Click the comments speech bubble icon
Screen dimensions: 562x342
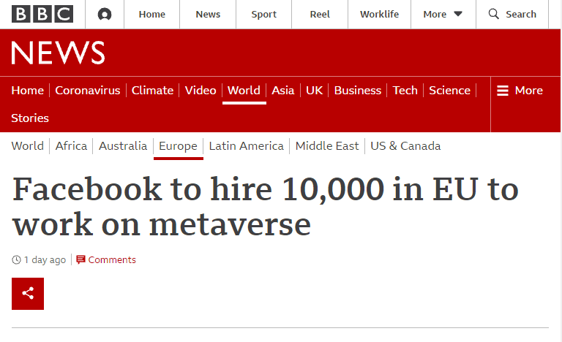point(80,259)
